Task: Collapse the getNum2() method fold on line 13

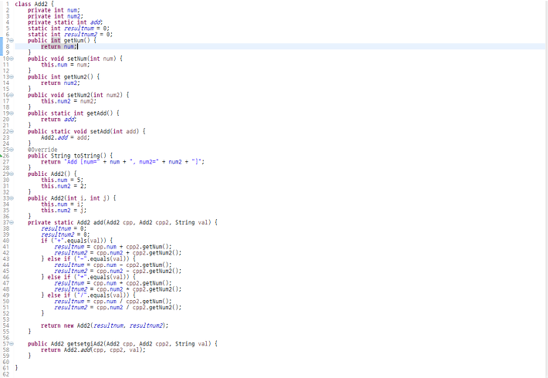Action: 12,76
